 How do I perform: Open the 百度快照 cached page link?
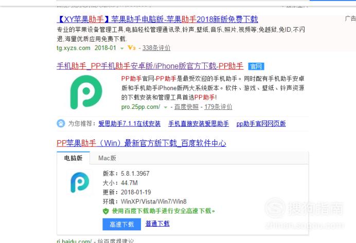186,107
